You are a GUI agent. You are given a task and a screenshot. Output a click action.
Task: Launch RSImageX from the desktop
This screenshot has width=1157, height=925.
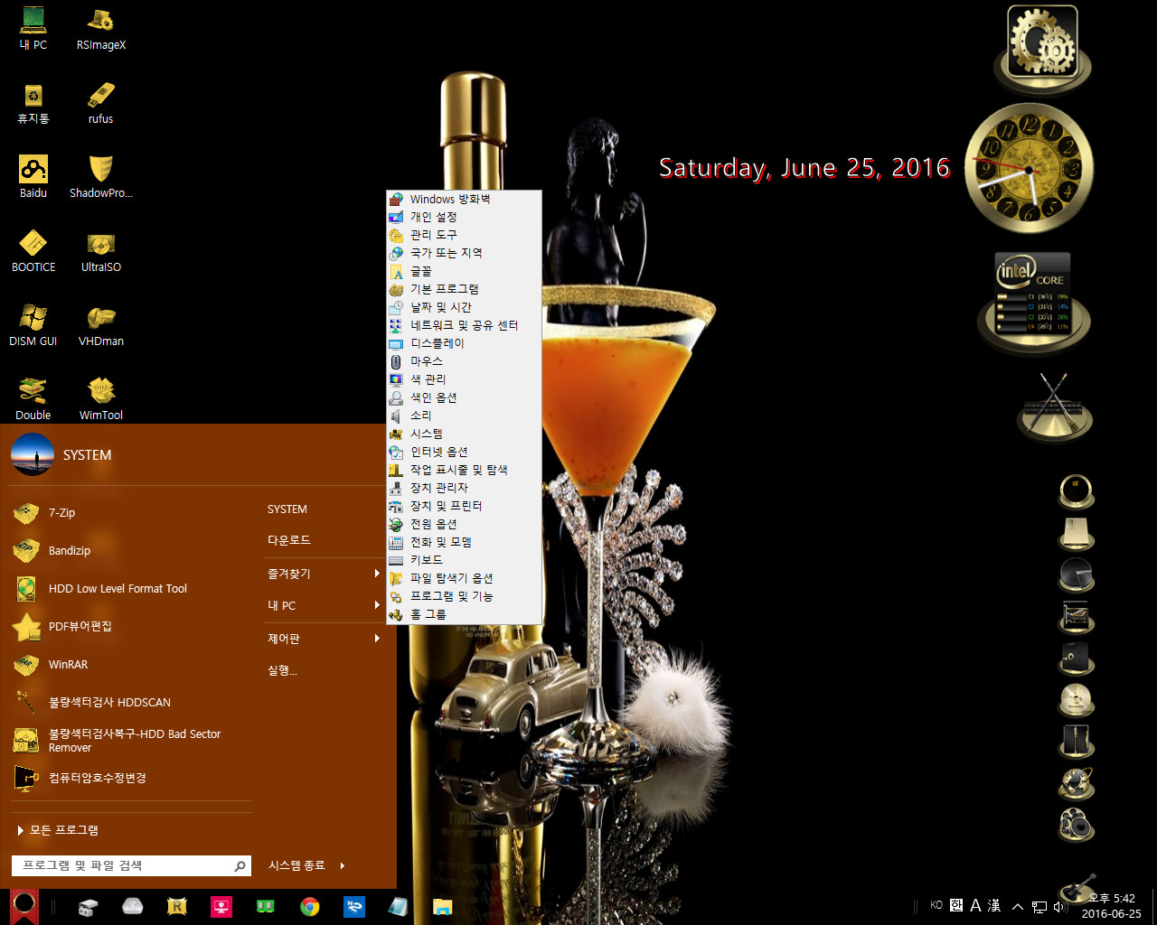(100, 28)
